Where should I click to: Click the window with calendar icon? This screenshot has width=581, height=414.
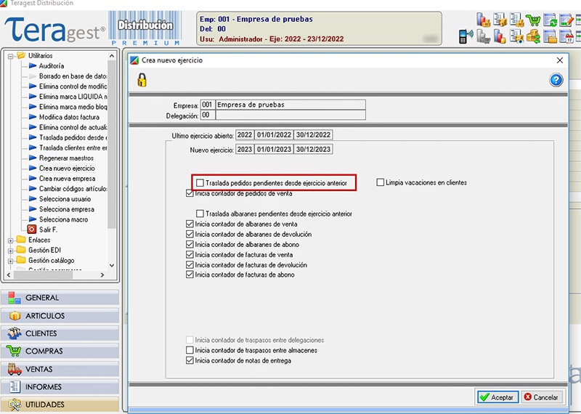[566, 36]
